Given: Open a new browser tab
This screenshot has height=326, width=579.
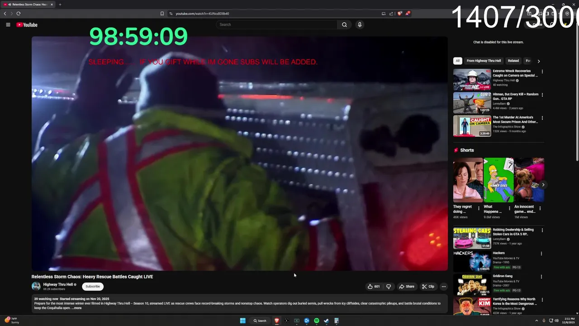Looking at the screenshot, I should [60, 5].
